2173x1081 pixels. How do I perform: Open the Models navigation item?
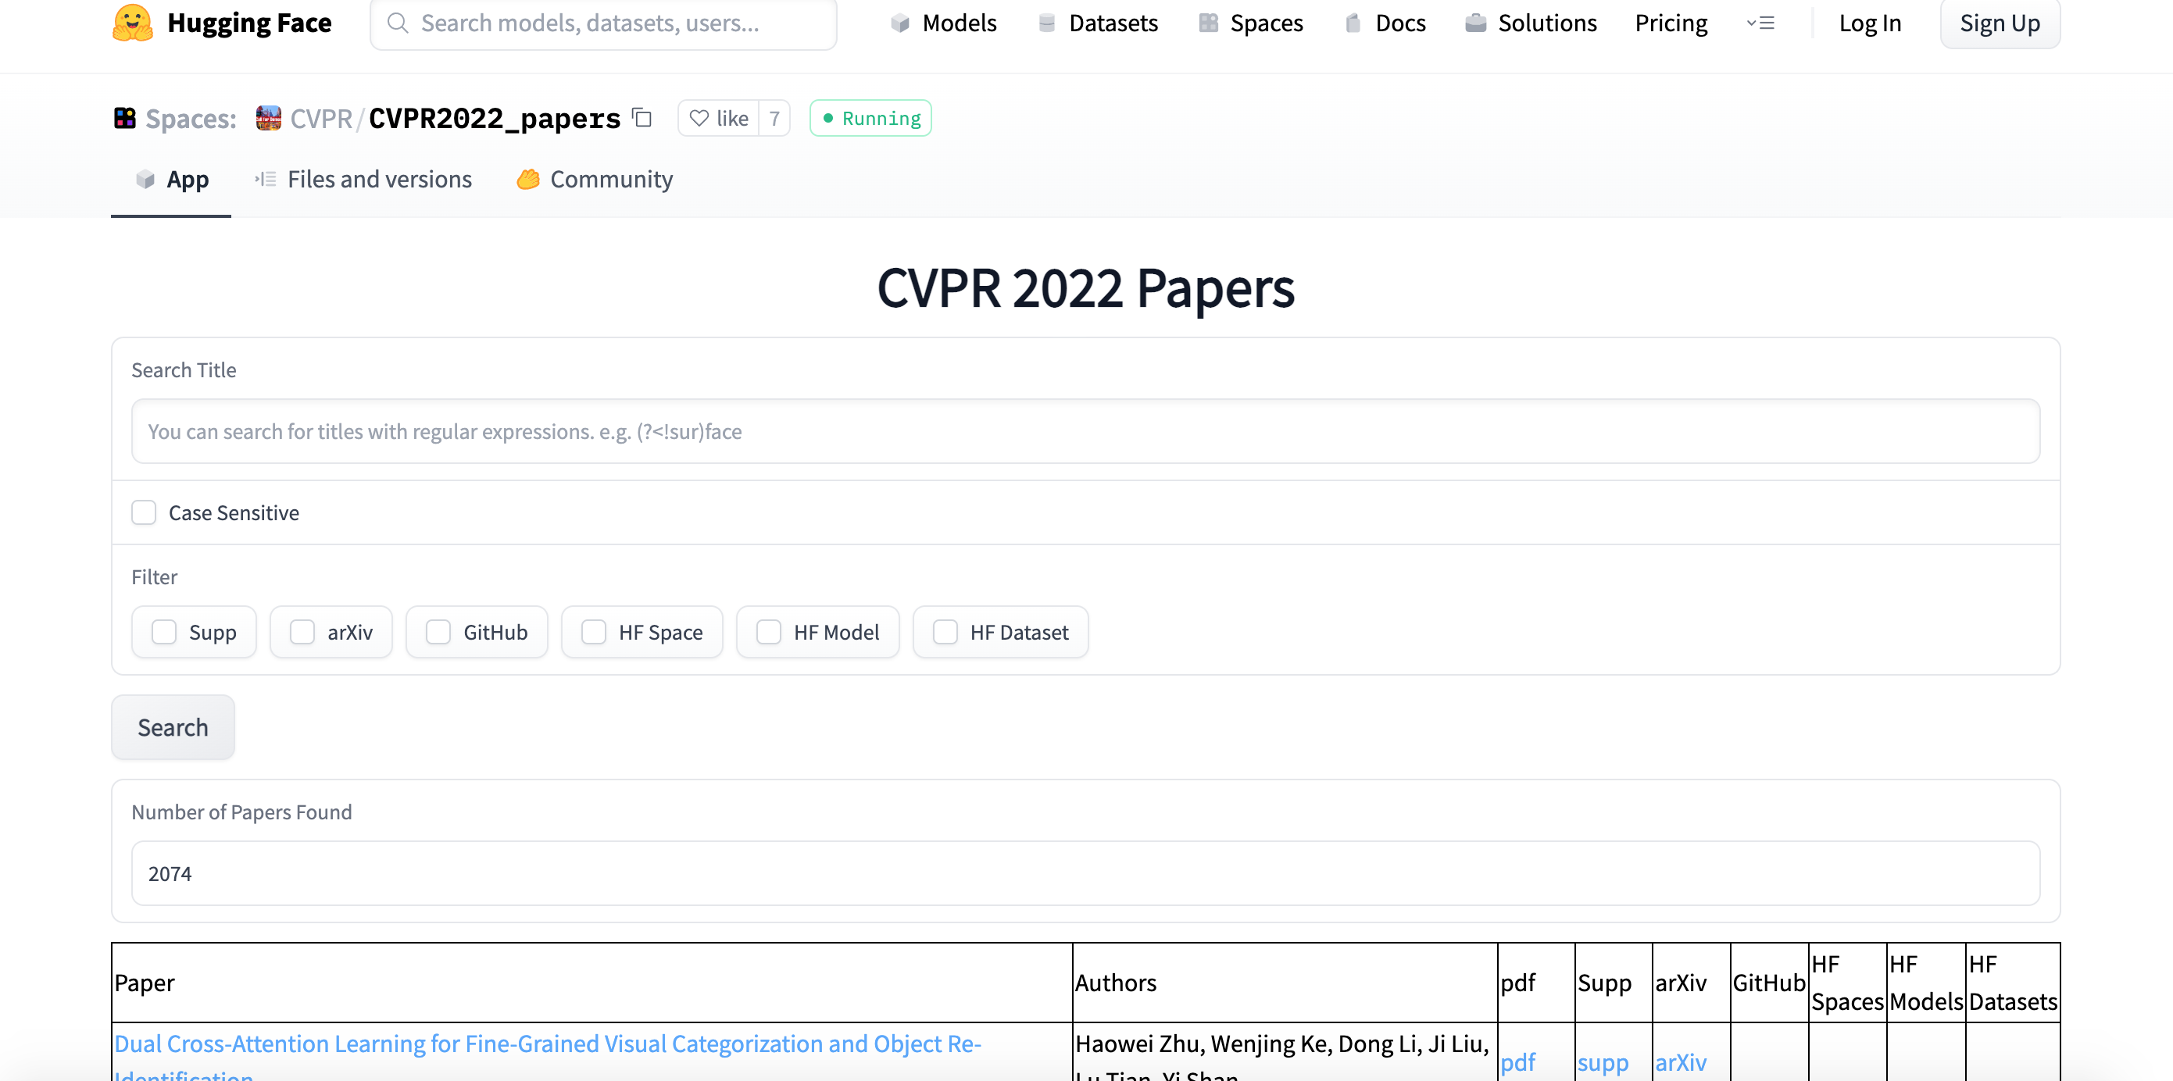click(944, 23)
